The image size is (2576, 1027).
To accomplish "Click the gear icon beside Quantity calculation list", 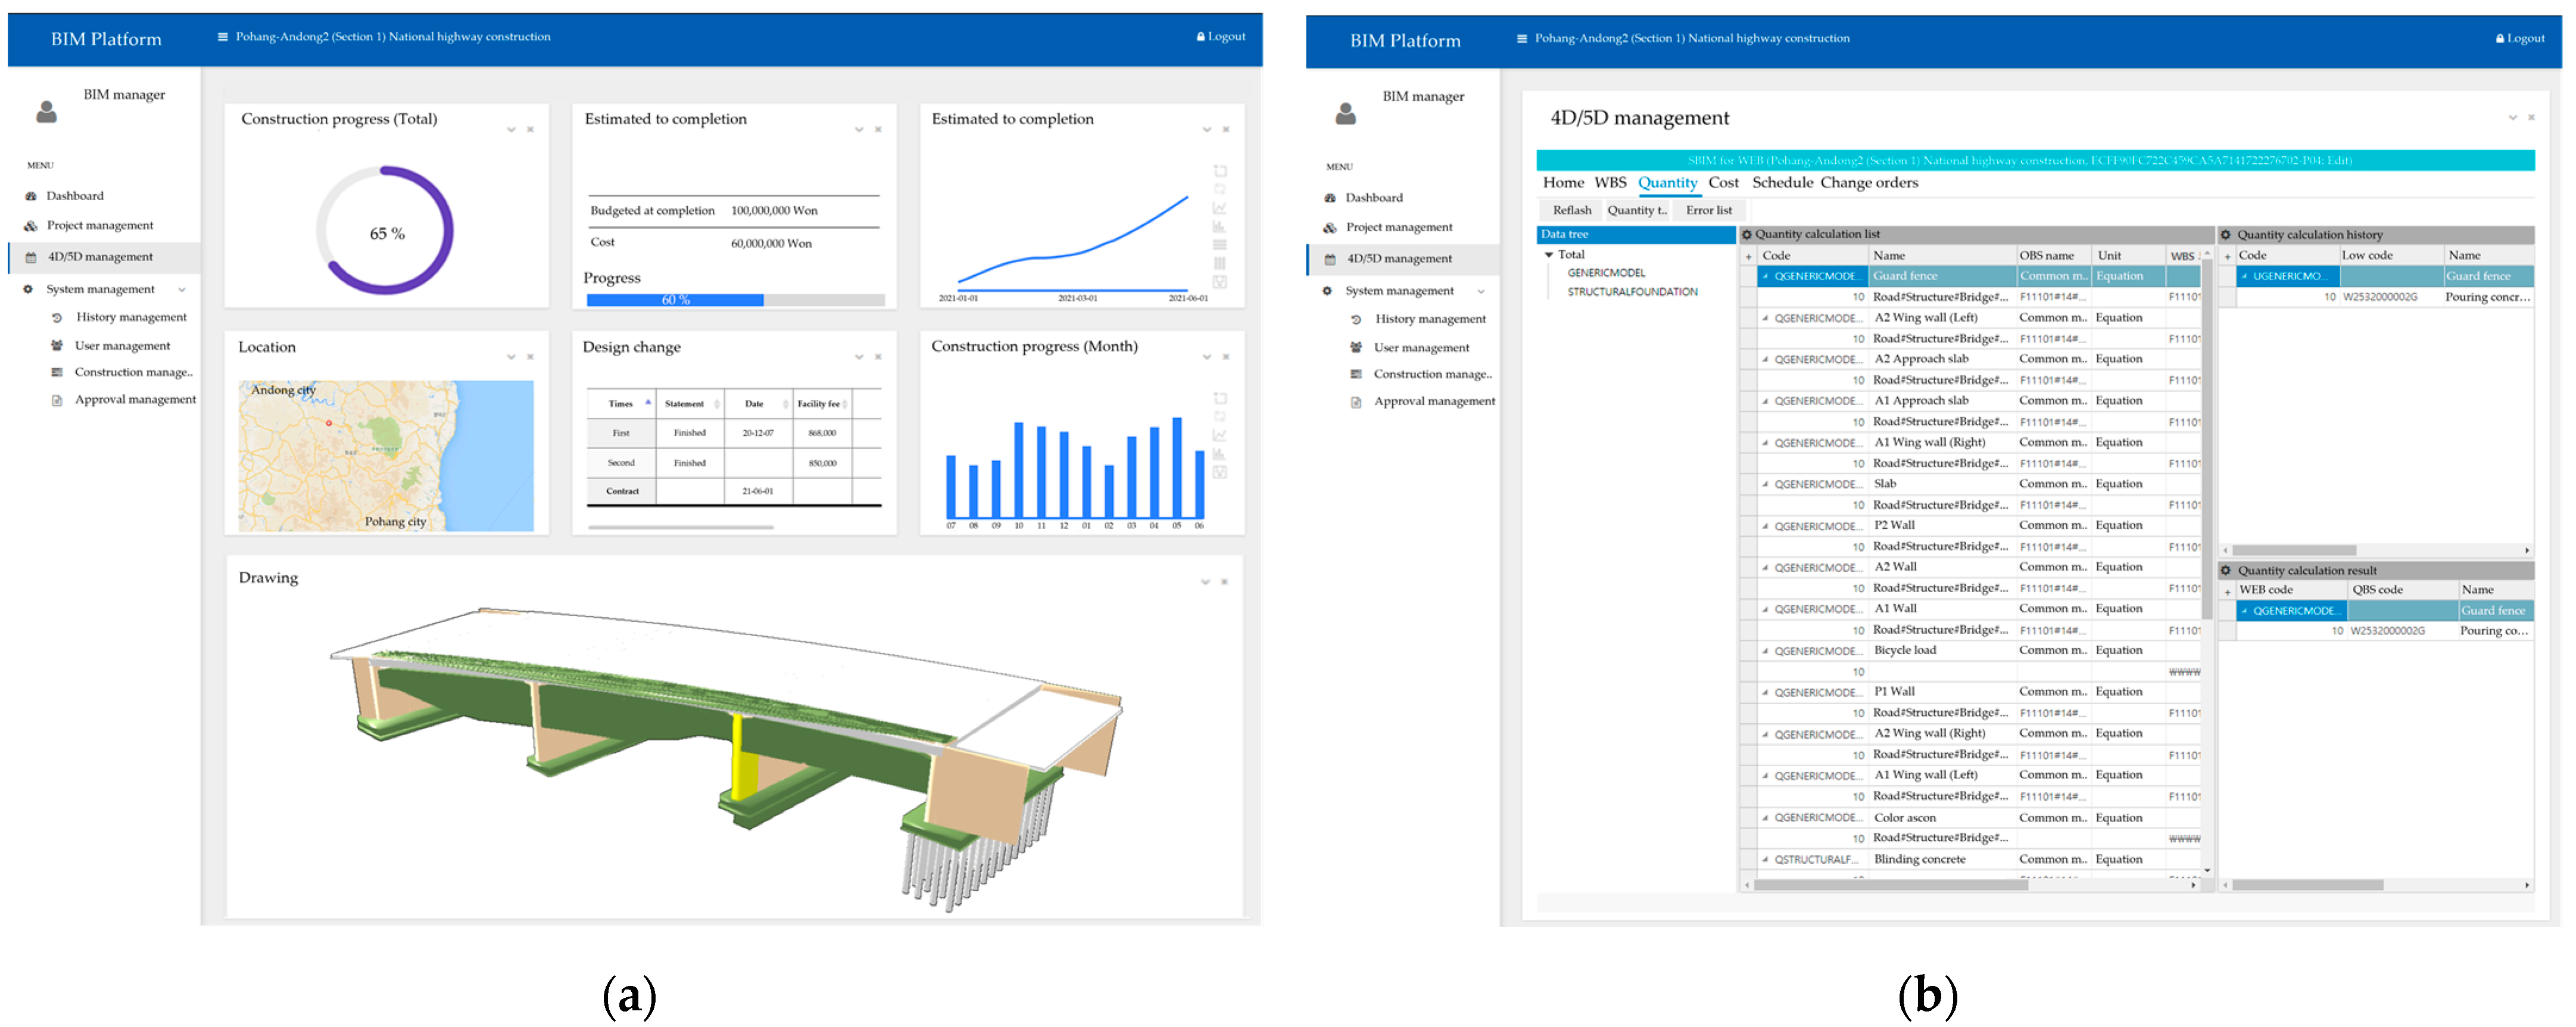I will 1747,235.
